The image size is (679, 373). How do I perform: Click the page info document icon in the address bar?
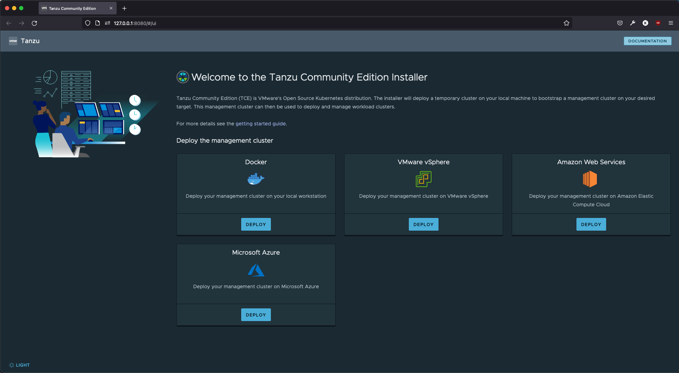98,23
